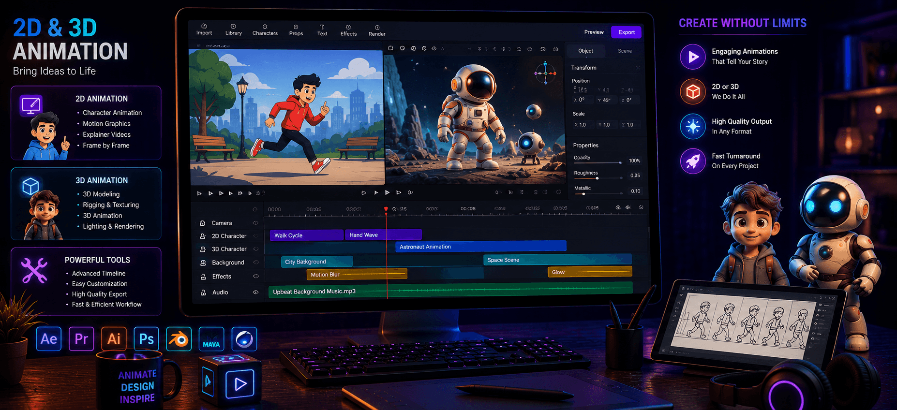Click the wrench icon in the Powerful Tools card
The height and width of the screenshot is (410, 897).
[34, 270]
